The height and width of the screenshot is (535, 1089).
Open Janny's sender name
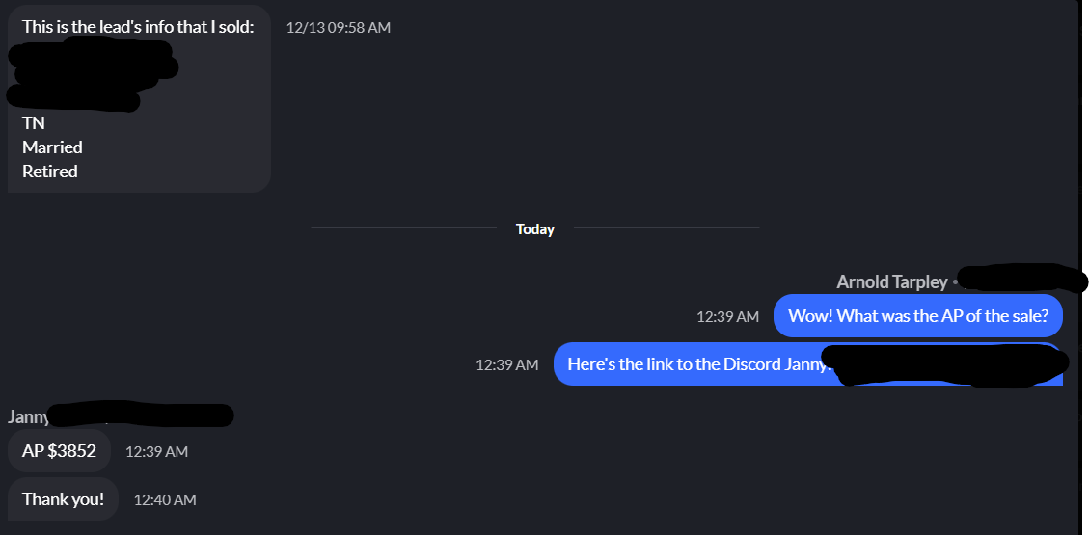[x=27, y=416]
